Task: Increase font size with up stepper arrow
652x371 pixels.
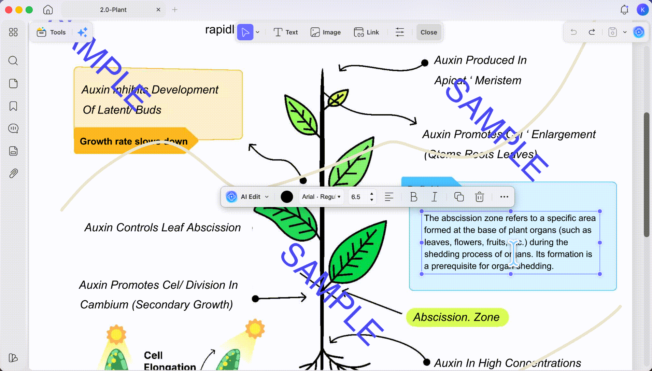Action: (372, 194)
